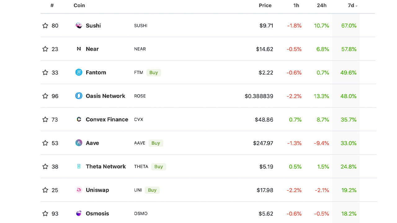Open Oasis Network via its ROSE logo
The image size is (397, 223).
[x=78, y=96]
